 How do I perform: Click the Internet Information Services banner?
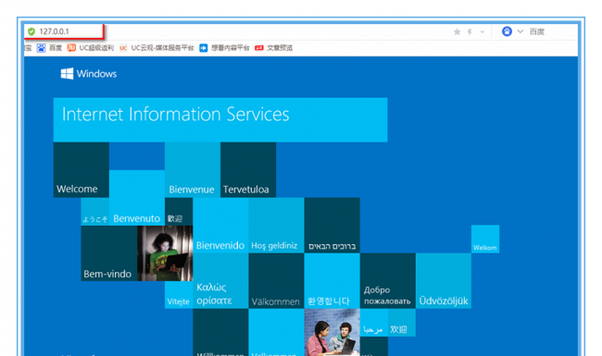click(220, 120)
